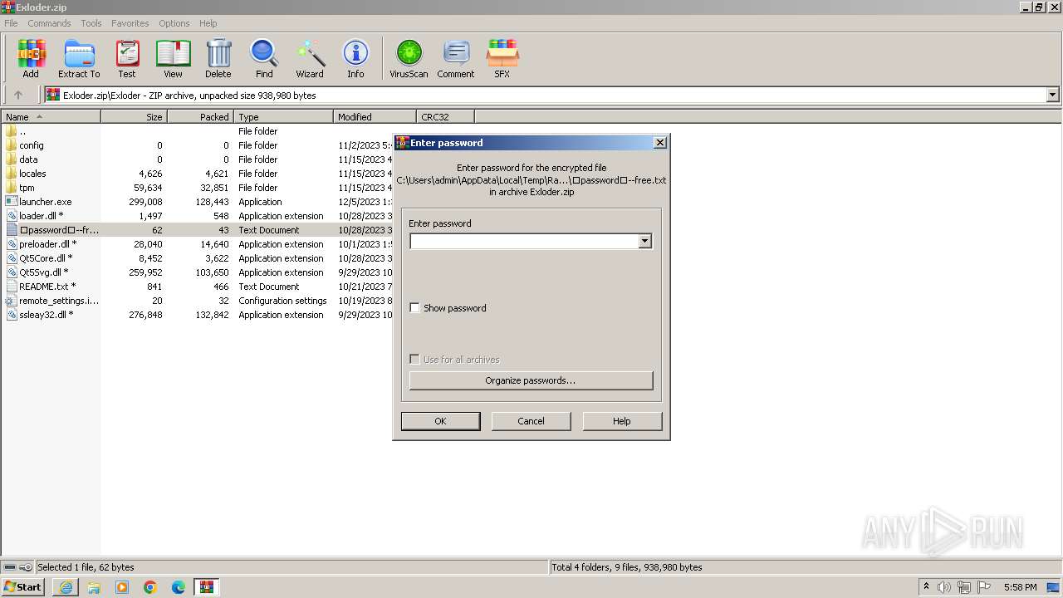Open the Comment tool
1063x598 pixels.
[x=456, y=58]
